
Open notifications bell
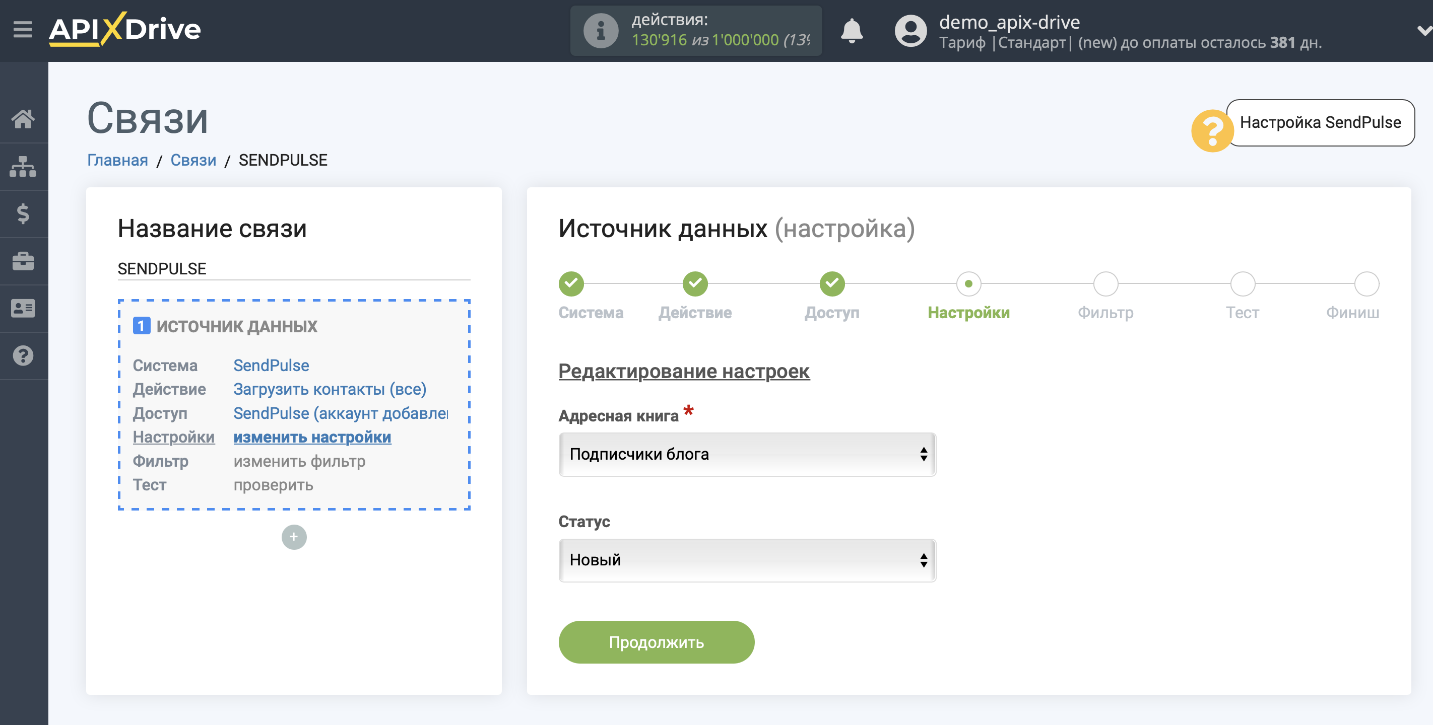coord(851,31)
